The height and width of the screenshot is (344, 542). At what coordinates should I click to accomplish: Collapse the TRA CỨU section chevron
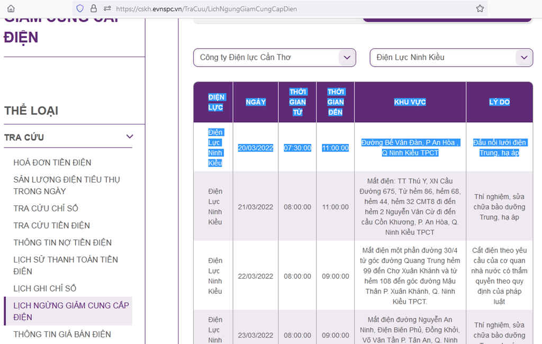coord(130,137)
